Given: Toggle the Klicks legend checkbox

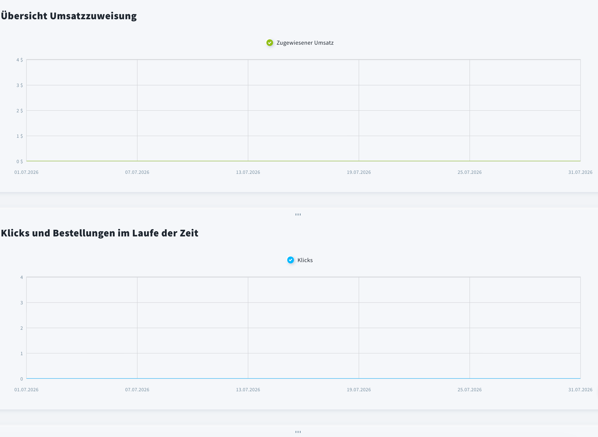Looking at the screenshot, I should [x=290, y=260].
